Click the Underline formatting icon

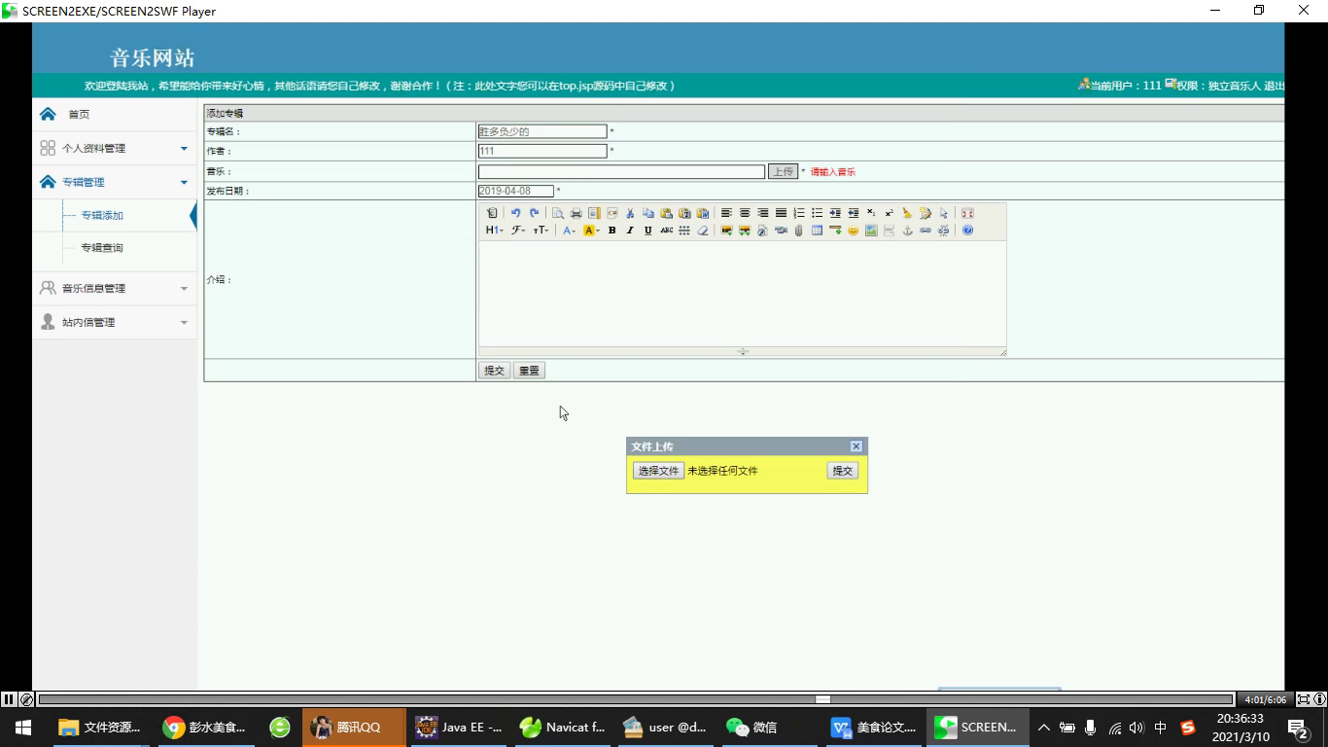point(647,231)
